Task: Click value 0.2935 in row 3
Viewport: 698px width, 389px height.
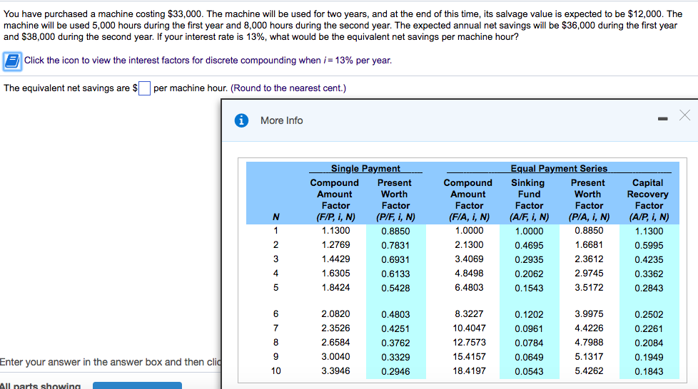Action: coord(529,259)
